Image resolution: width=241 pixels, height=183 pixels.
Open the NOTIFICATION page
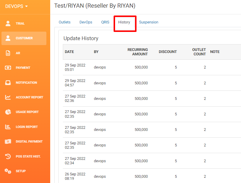pos(26,83)
